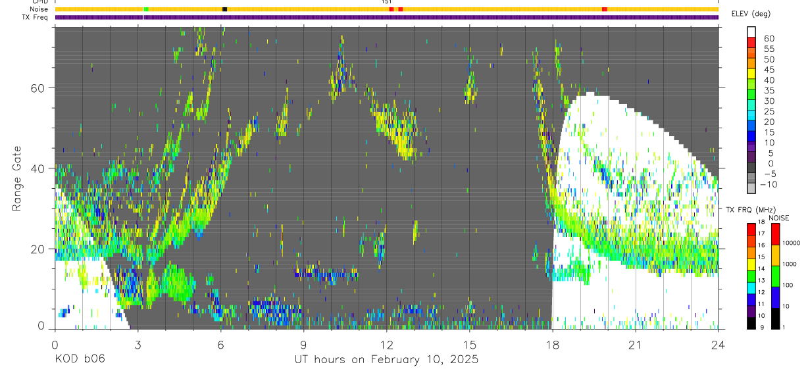
Task: Click the 35 label on ELEV scale
Action: 769,91
